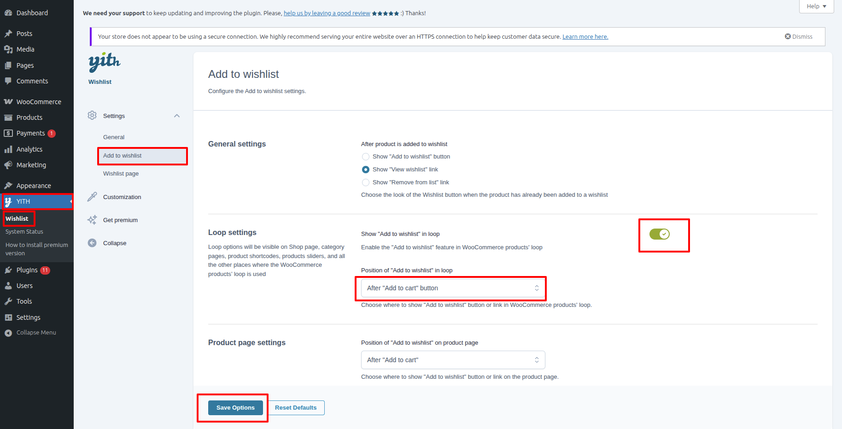Click the Analytics bar chart icon
This screenshot has height=429, width=842.
(x=8, y=149)
